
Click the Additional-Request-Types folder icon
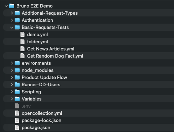(17, 13)
